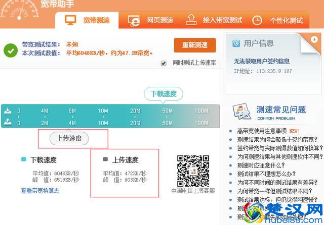Click the speedometer logo of 宽带助手

19,10
